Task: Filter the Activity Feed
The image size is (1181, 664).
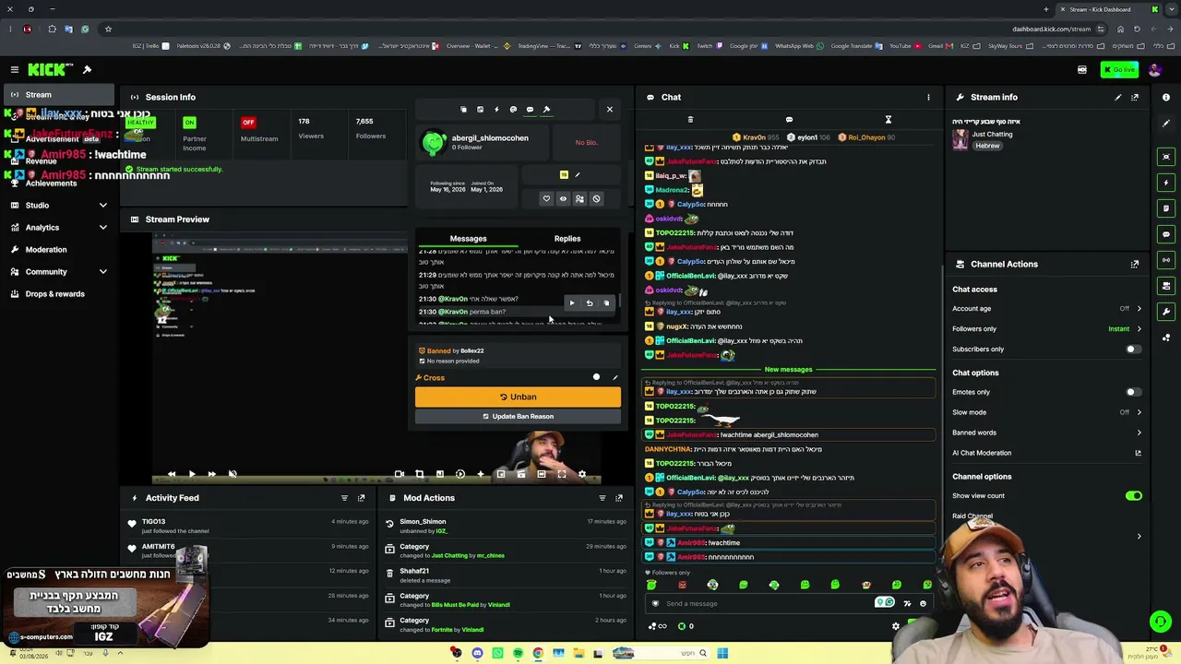Action: coord(344,498)
